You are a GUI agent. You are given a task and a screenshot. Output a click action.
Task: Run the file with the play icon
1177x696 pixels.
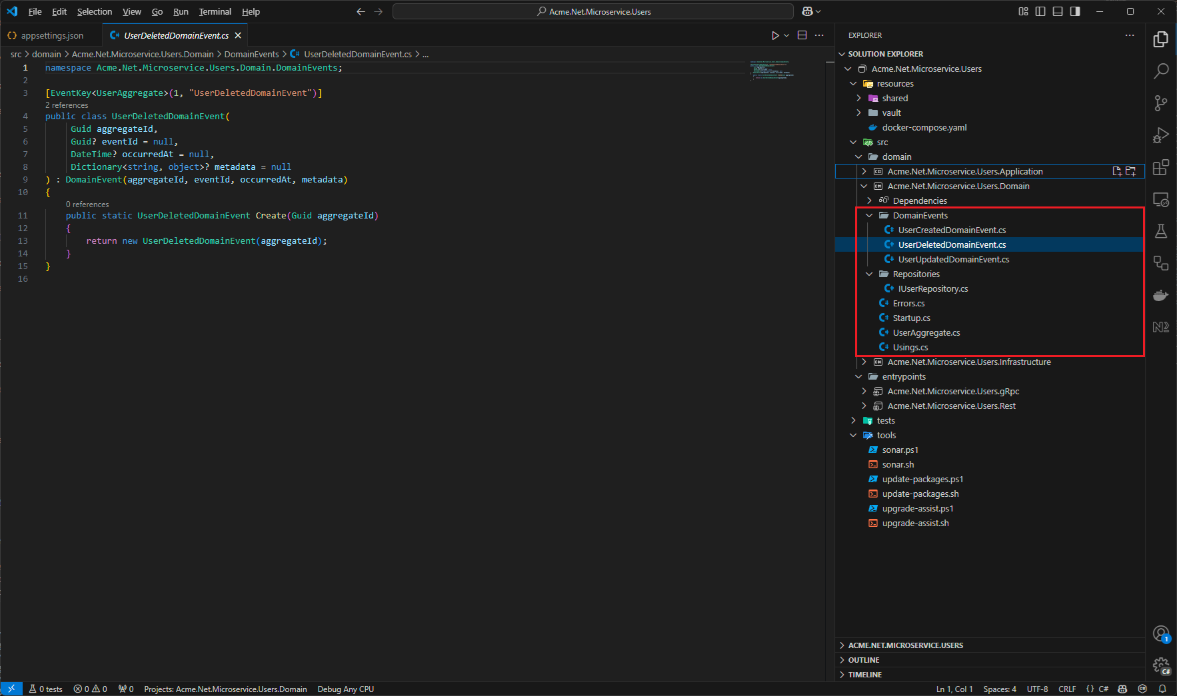coord(775,35)
